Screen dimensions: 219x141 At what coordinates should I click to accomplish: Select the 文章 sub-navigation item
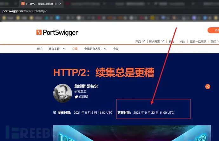(75, 49)
